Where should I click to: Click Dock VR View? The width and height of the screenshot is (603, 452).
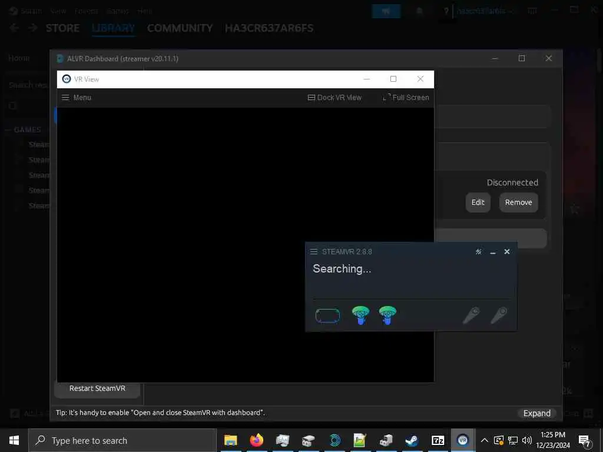click(x=334, y=98)
